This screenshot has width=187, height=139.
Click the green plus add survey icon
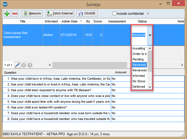pyautogui.click(x=7, y=14)
